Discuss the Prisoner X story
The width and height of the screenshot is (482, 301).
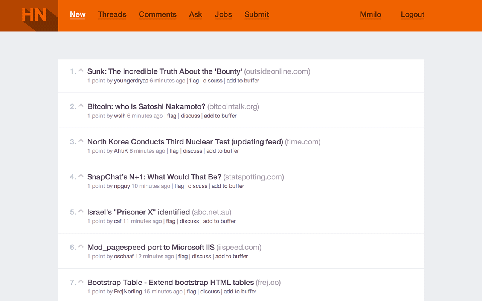click(x=189, y=221)
